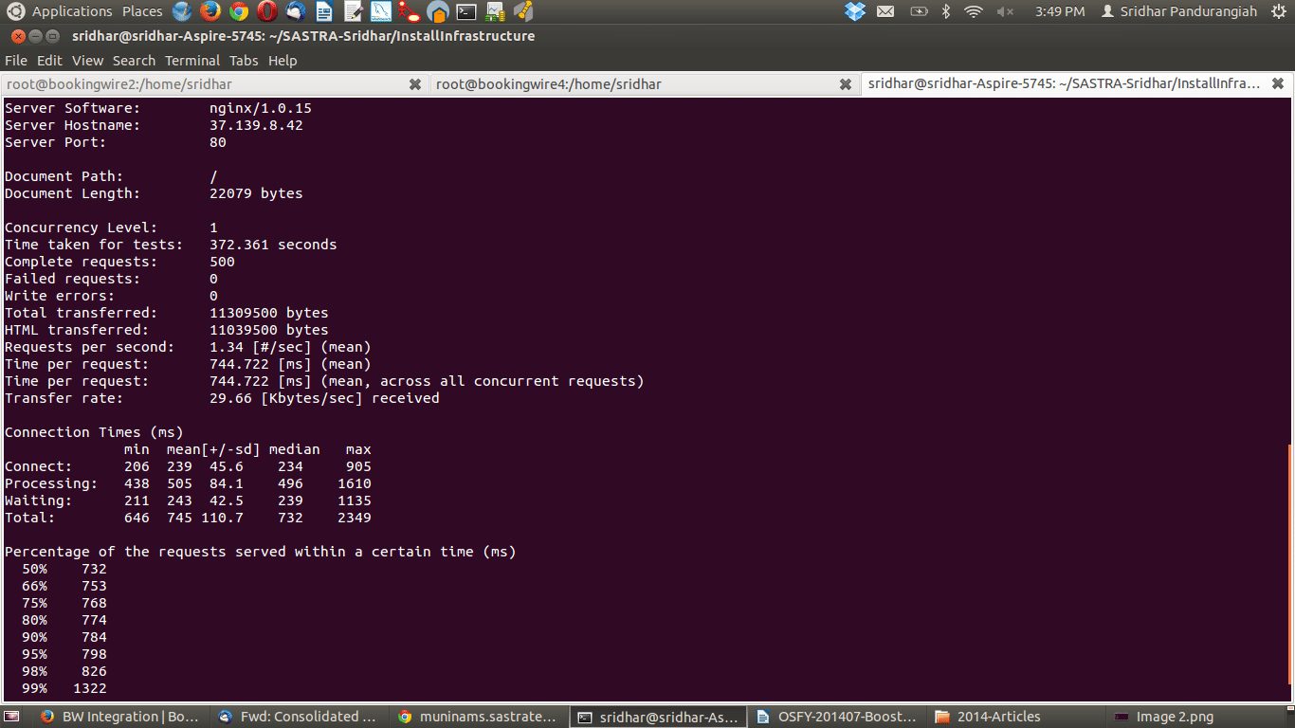Switch to BW Integration Firefox taskbar window

coord(120,717)
